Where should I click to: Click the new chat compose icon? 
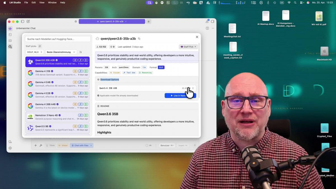point(28,22)
